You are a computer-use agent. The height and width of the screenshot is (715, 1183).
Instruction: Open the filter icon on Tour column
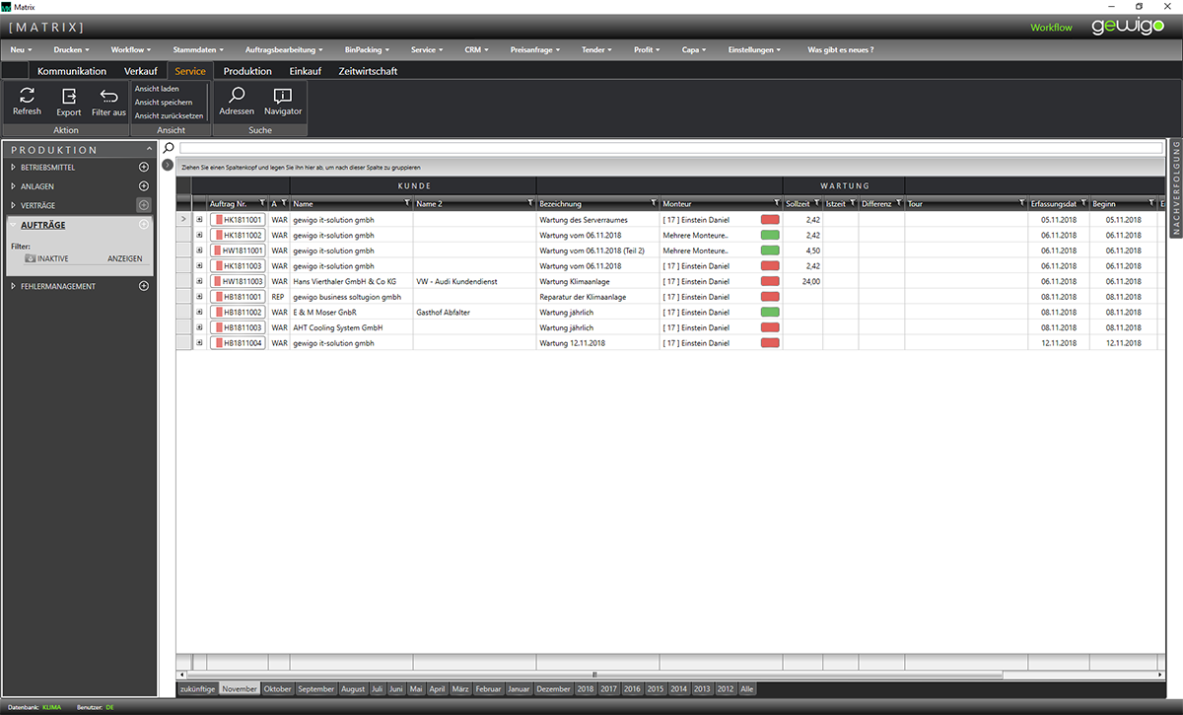(1022, 203)
